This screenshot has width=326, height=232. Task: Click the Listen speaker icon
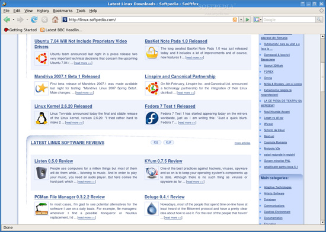point(41,173)
